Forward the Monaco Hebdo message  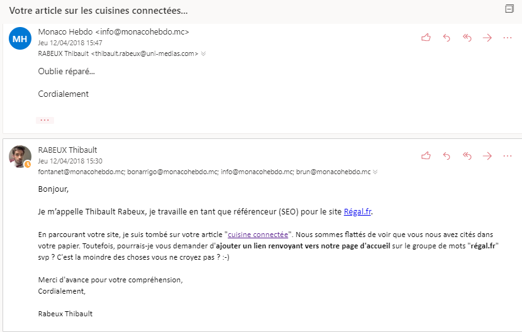(x=487, y=38)
